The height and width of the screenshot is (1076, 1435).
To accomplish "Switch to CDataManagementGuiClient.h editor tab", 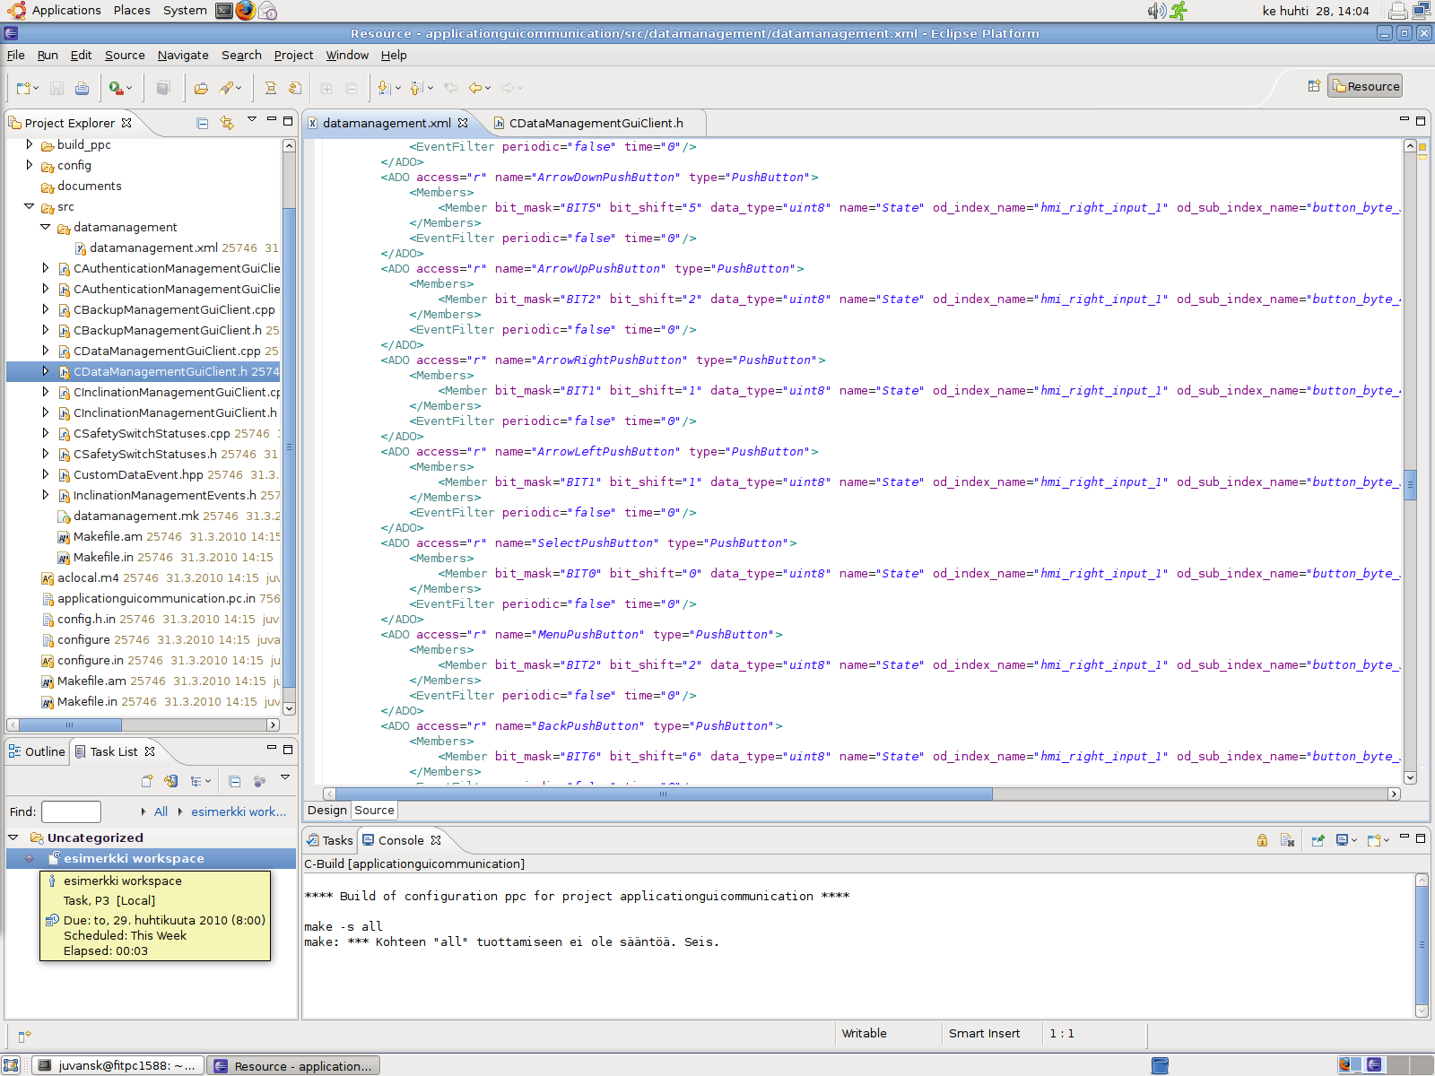I will tap(596, 123).
